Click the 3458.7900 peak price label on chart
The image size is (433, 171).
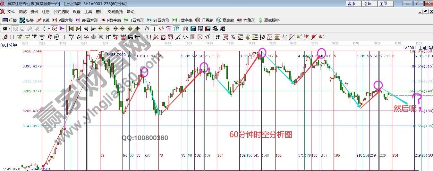[x=116, y=55]
